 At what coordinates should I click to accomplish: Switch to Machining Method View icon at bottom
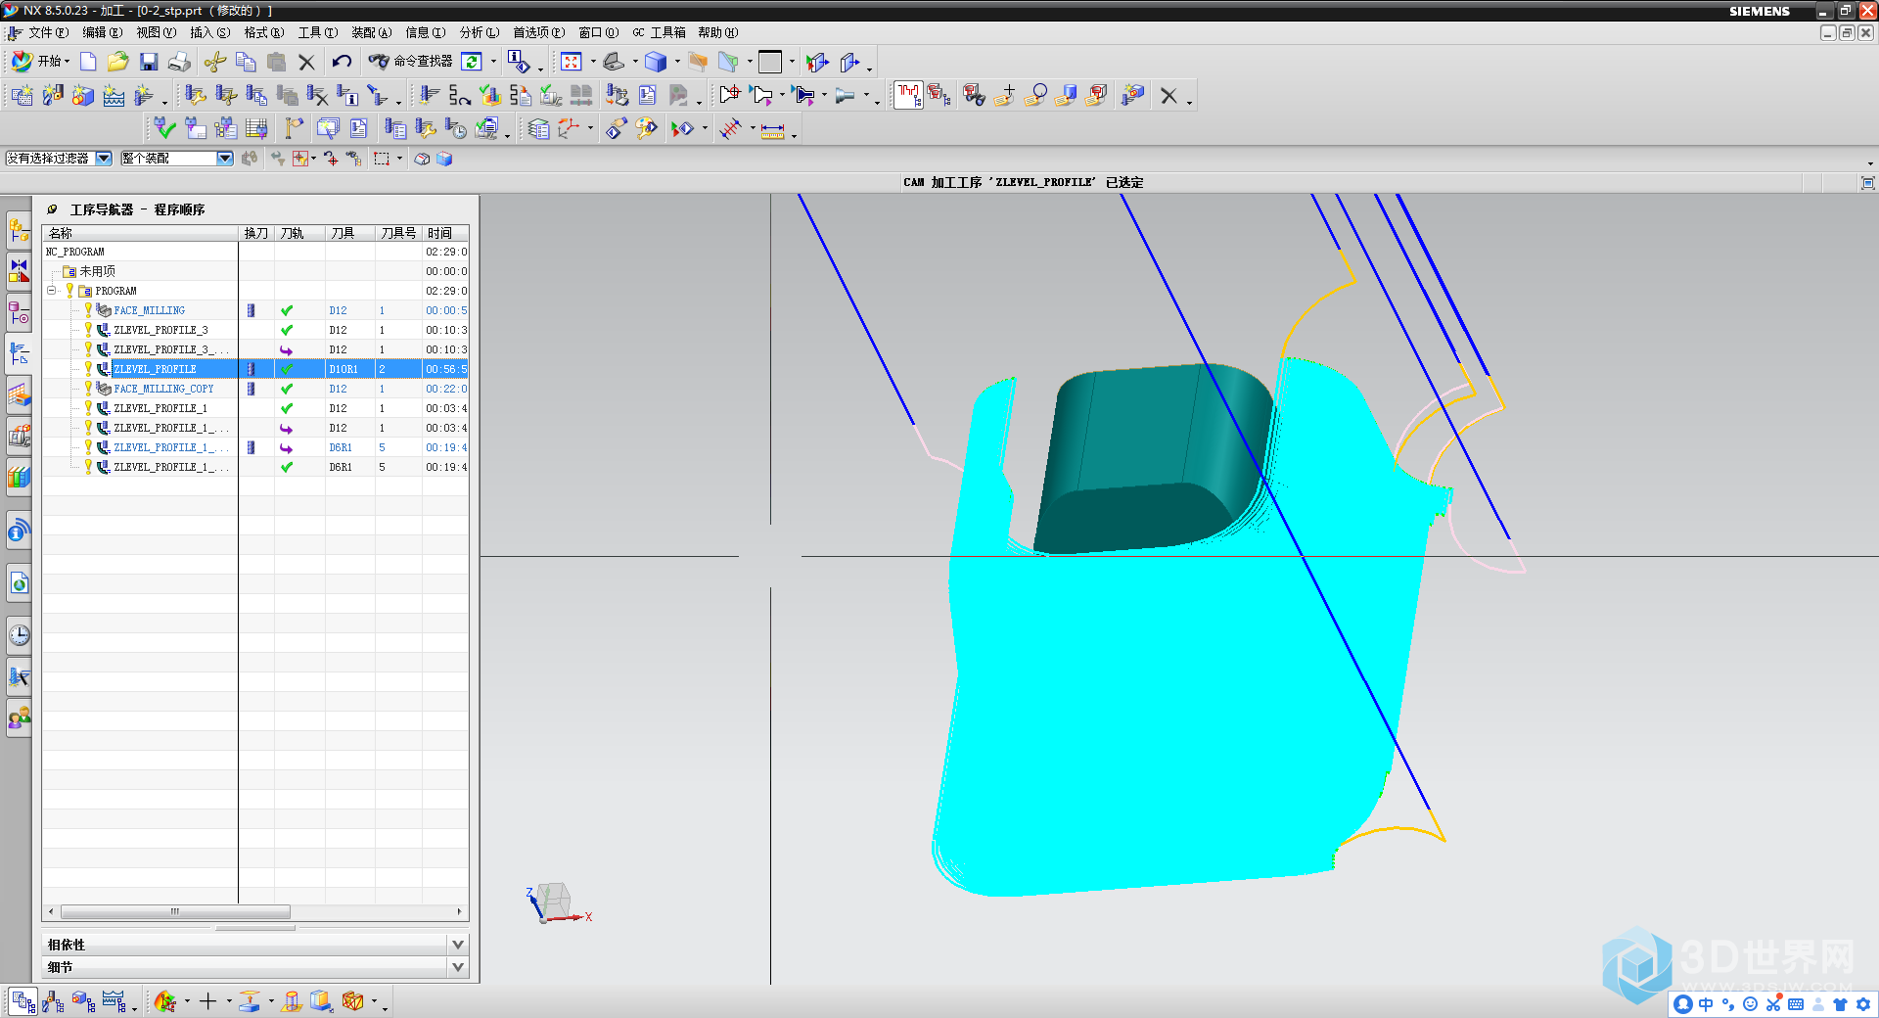114,1001
